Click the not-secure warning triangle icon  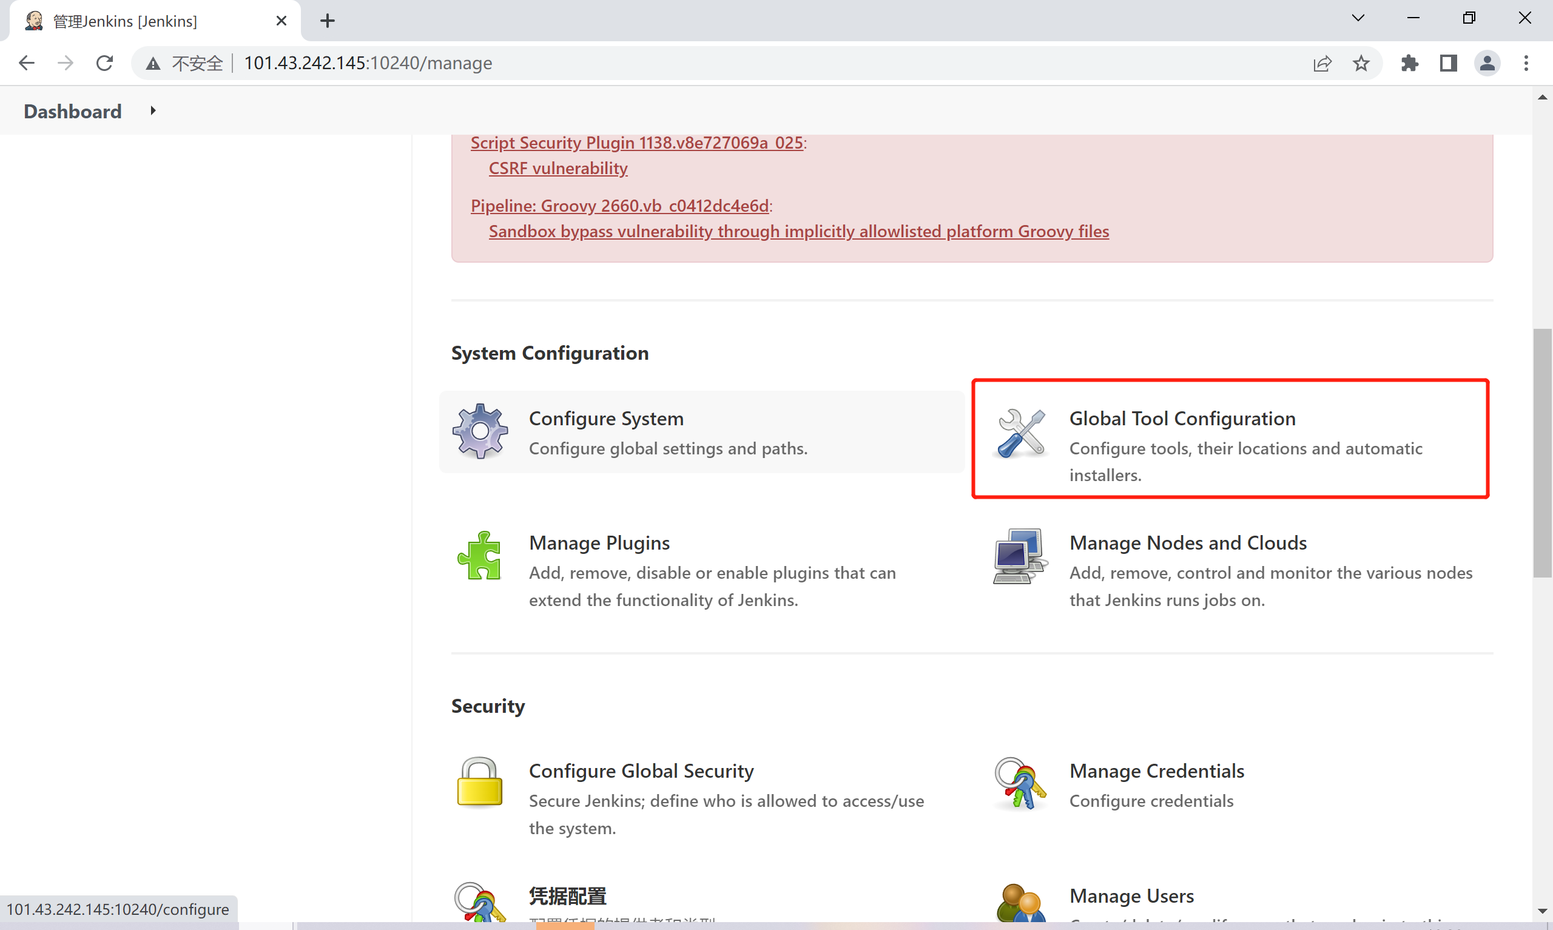[x=153, y=63]
